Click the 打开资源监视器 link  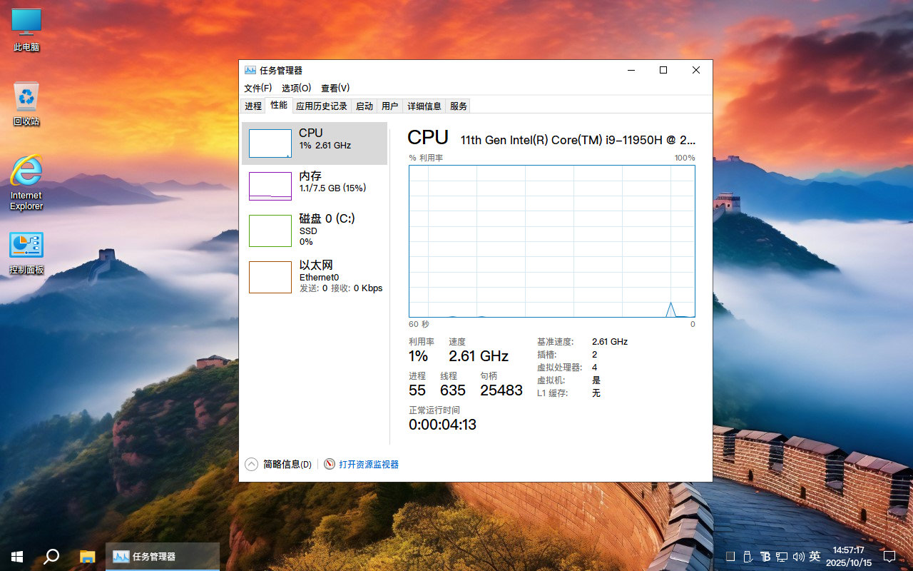pyautogui.click(x=369, y=464)
